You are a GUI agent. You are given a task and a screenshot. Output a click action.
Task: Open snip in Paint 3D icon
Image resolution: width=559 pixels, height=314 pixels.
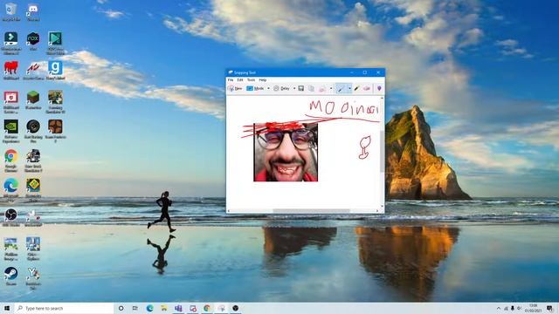click(x=379, y=88)
